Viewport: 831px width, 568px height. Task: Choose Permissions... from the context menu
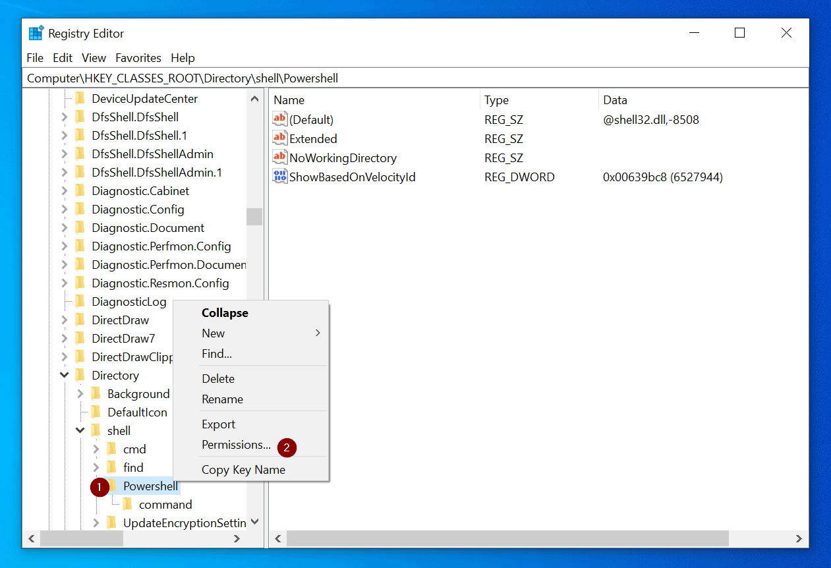[x=251, y=445]
